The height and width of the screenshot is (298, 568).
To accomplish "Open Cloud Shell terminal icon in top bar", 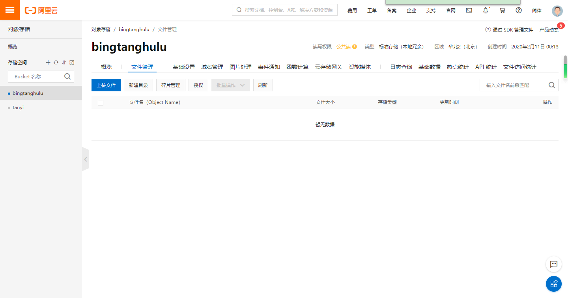I will point(469,10).
